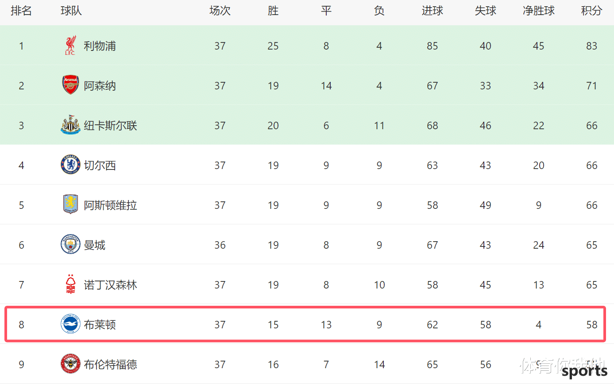The width and height of the screenshot is (614, 385).
Task: Open the 诺丁汉森林 team link
Action: tap(111, 285)
